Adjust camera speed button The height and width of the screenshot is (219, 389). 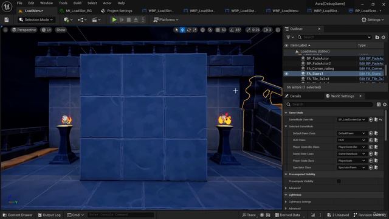tap(267, 30)
